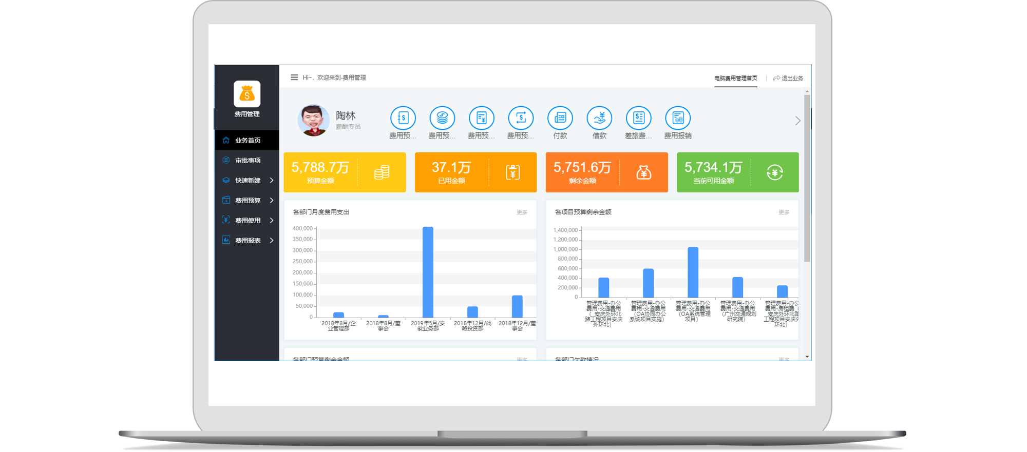Toggle the hamburger menu icon
Screen dimensions: 1027x452
[x=294, y=77]
